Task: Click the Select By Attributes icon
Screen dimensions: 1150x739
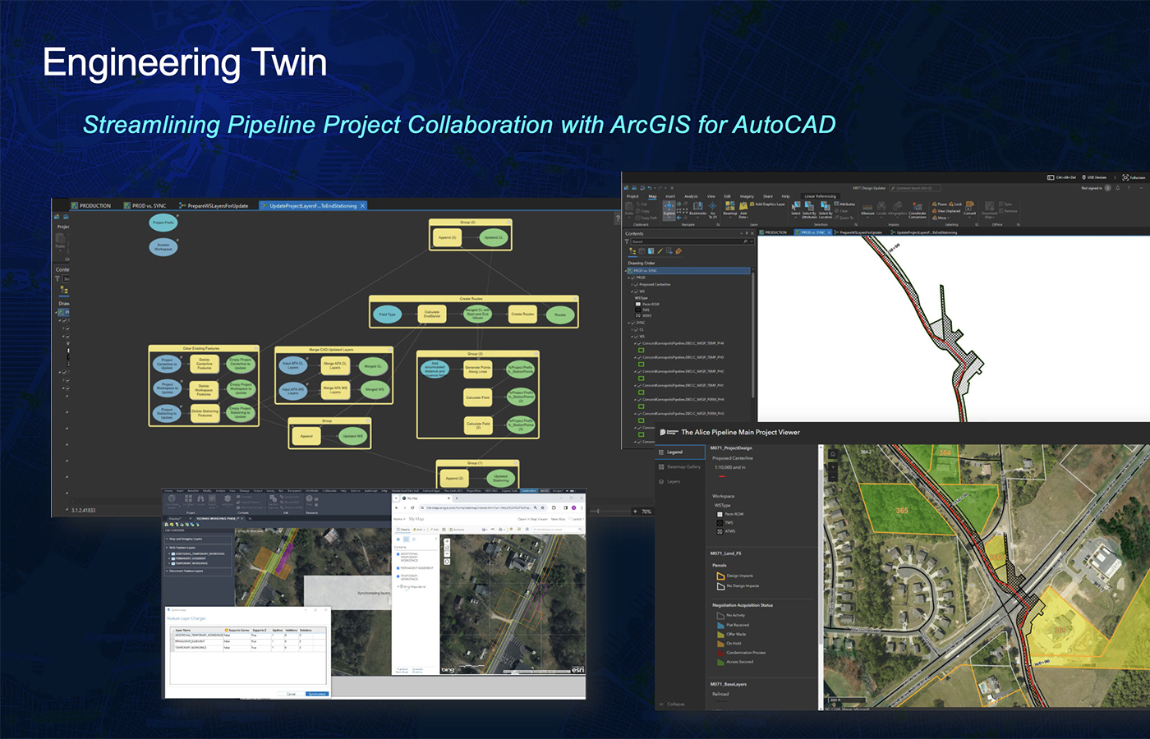Action: click(809, 210)
